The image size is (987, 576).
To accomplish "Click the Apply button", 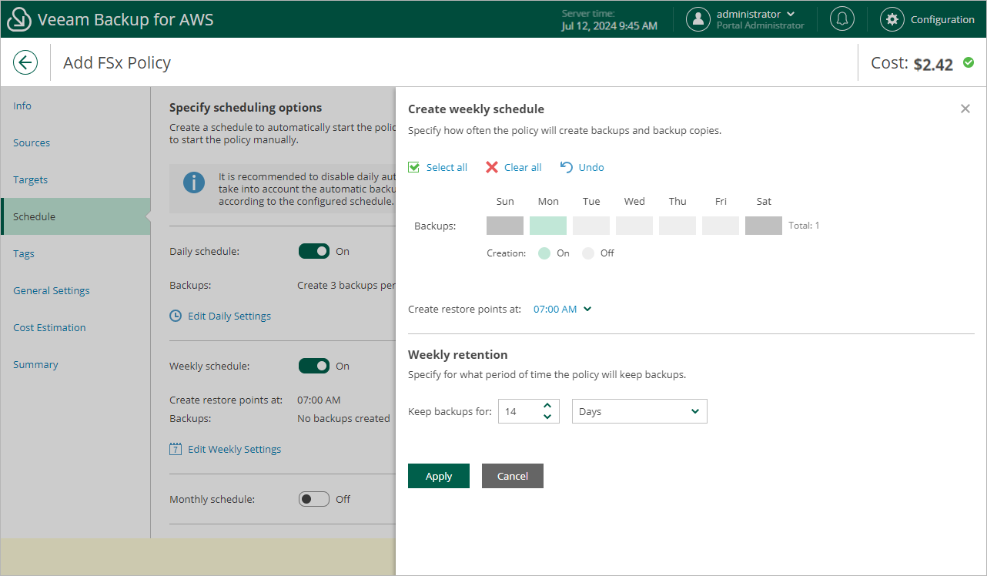I will click(439, 476).
